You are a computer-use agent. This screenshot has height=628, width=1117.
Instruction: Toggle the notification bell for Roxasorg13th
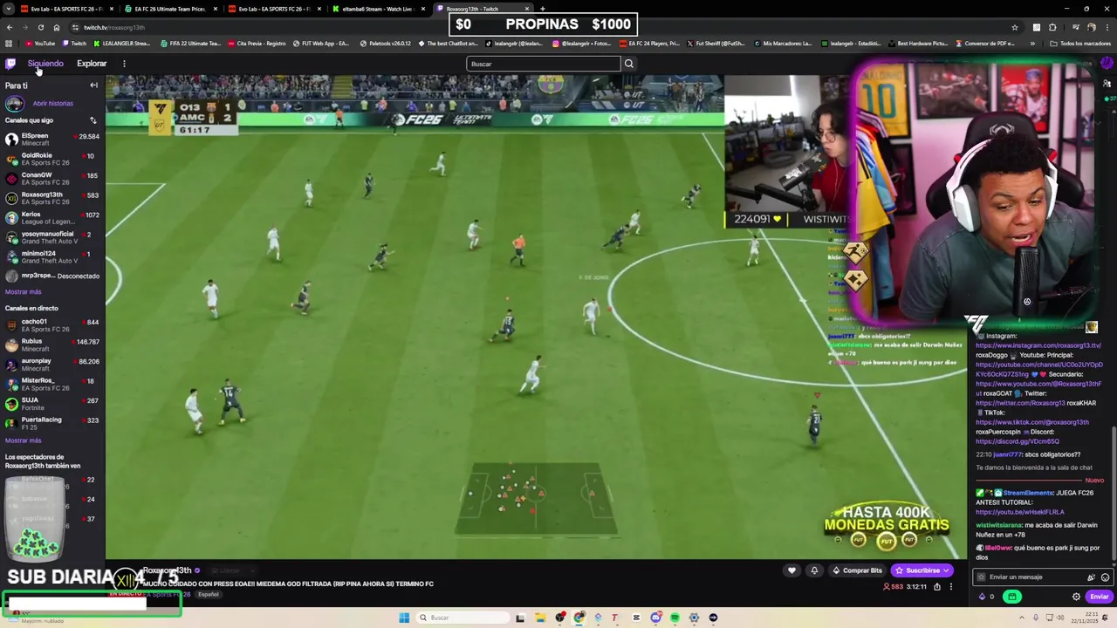coord(814,570)
